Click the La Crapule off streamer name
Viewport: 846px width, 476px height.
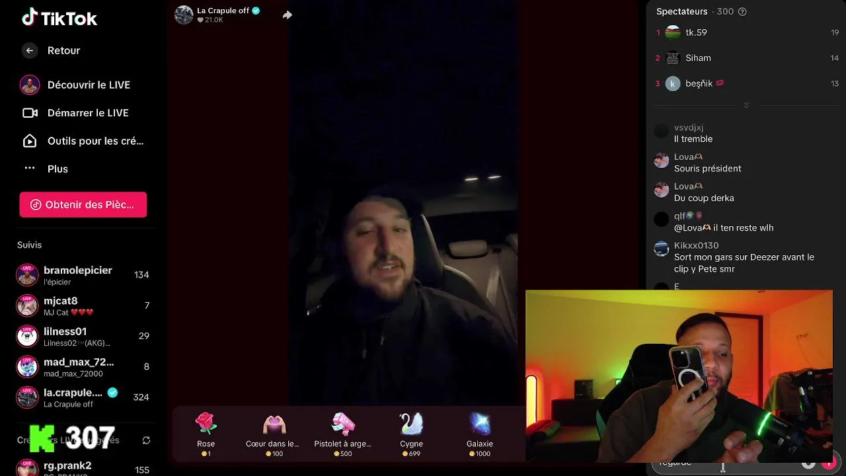223,11
